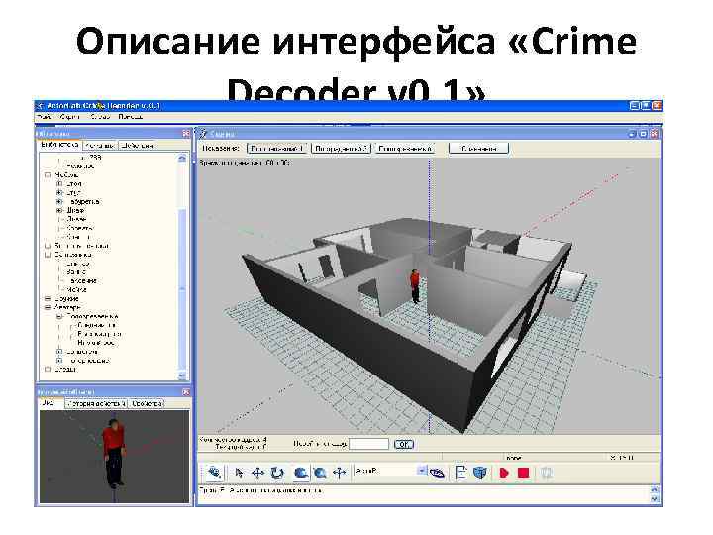Select the arrow pointer selection tool

pyautogui.click(x=239, y=473)
